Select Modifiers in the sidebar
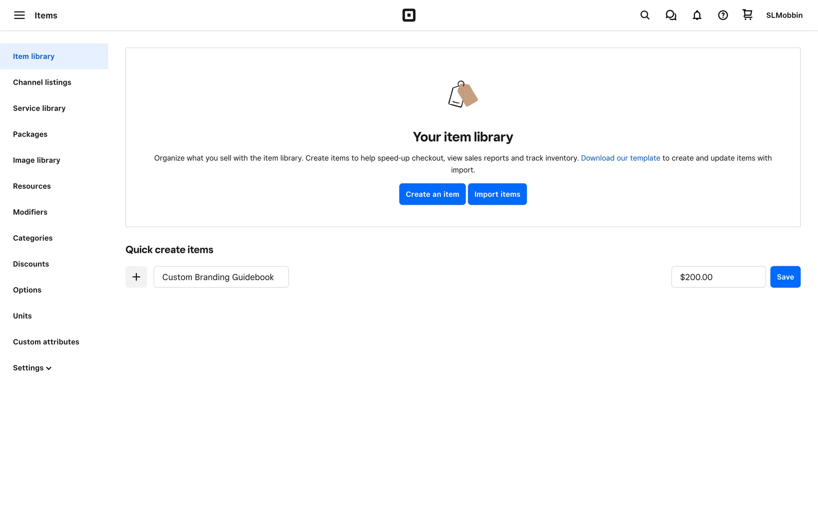Screen dimensions: 818x511 30,212
